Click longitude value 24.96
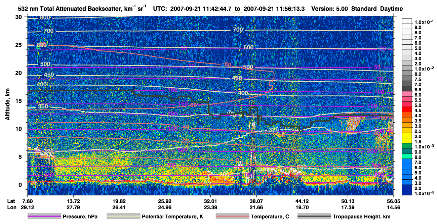 pyautogui.click(x=165, y=208)
